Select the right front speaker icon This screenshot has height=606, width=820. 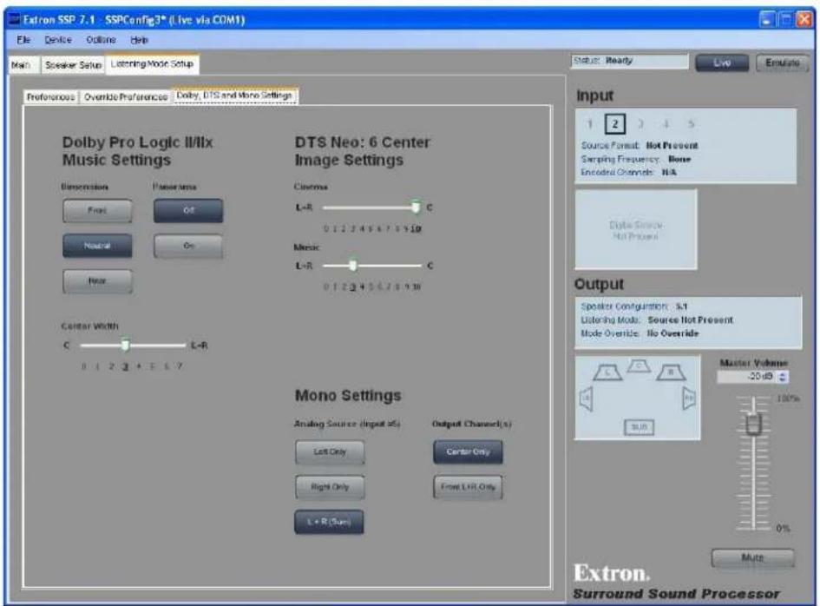pyautogui.click(x=671, y=372)
